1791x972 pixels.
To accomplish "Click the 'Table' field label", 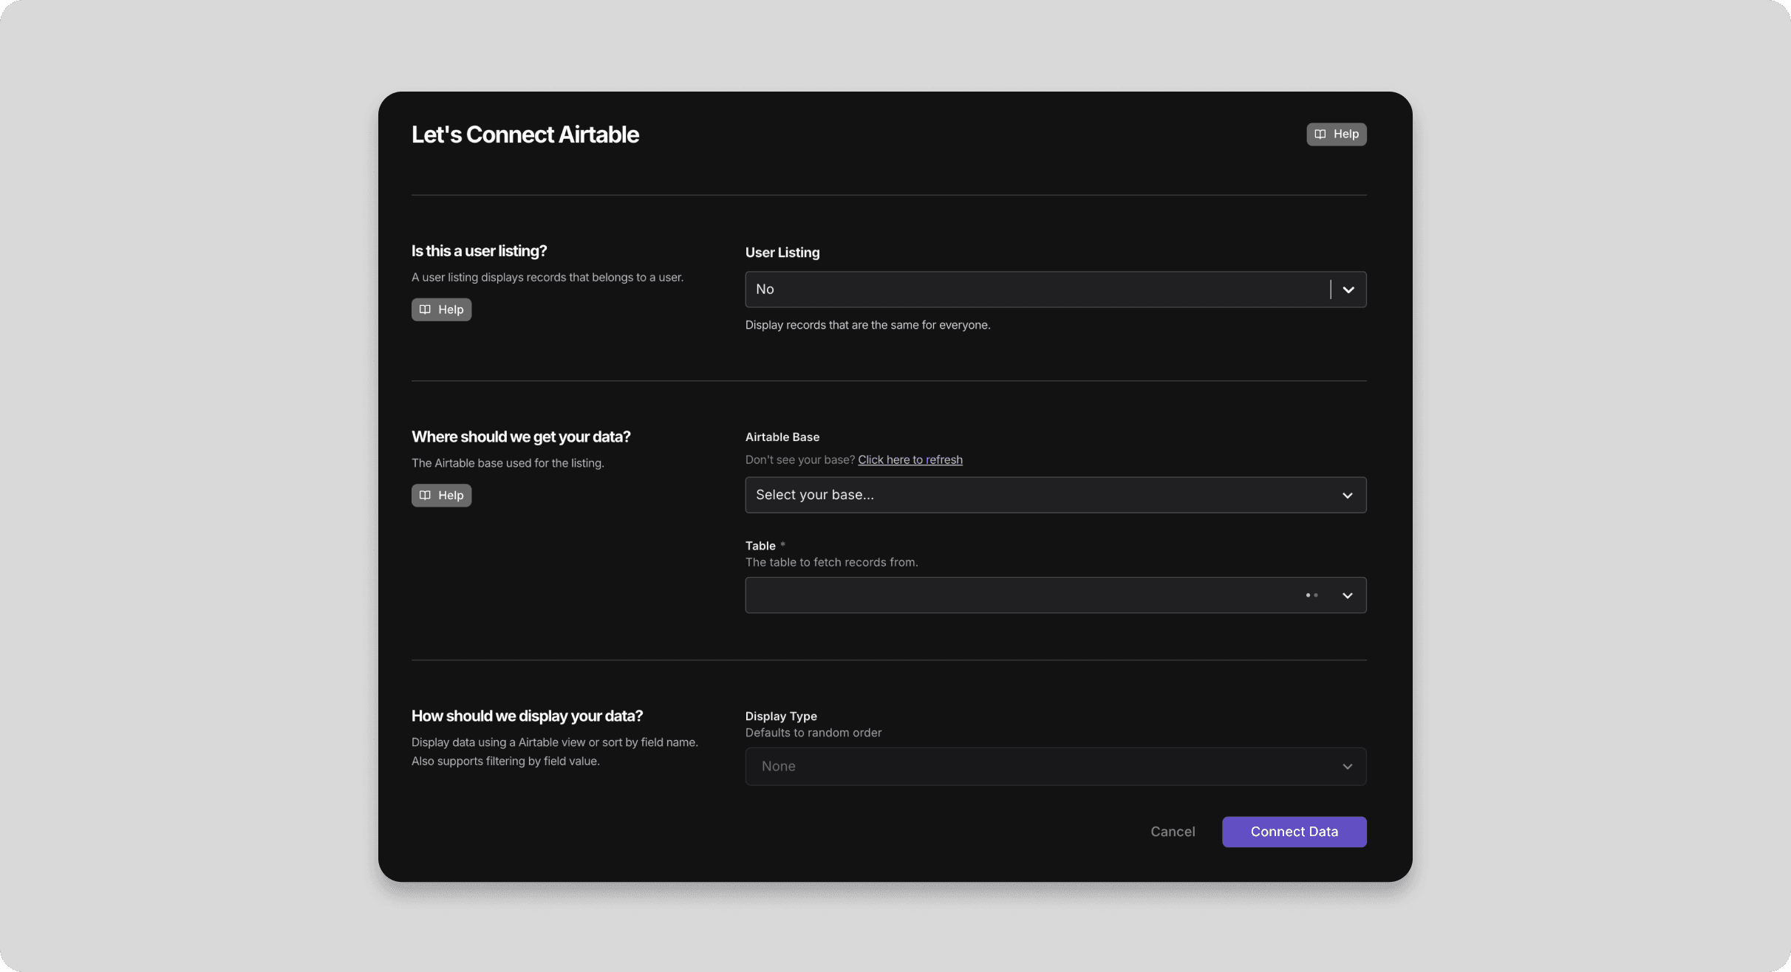I will pyautogui.click(x=760, y=546).
